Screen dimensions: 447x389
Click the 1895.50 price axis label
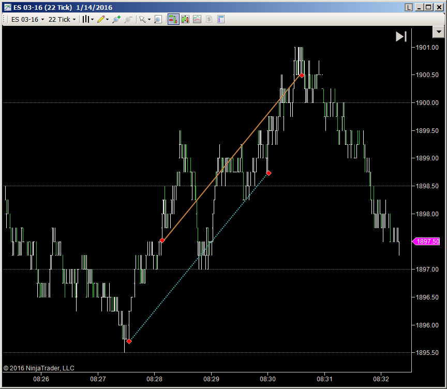click(x=427, y=352)
